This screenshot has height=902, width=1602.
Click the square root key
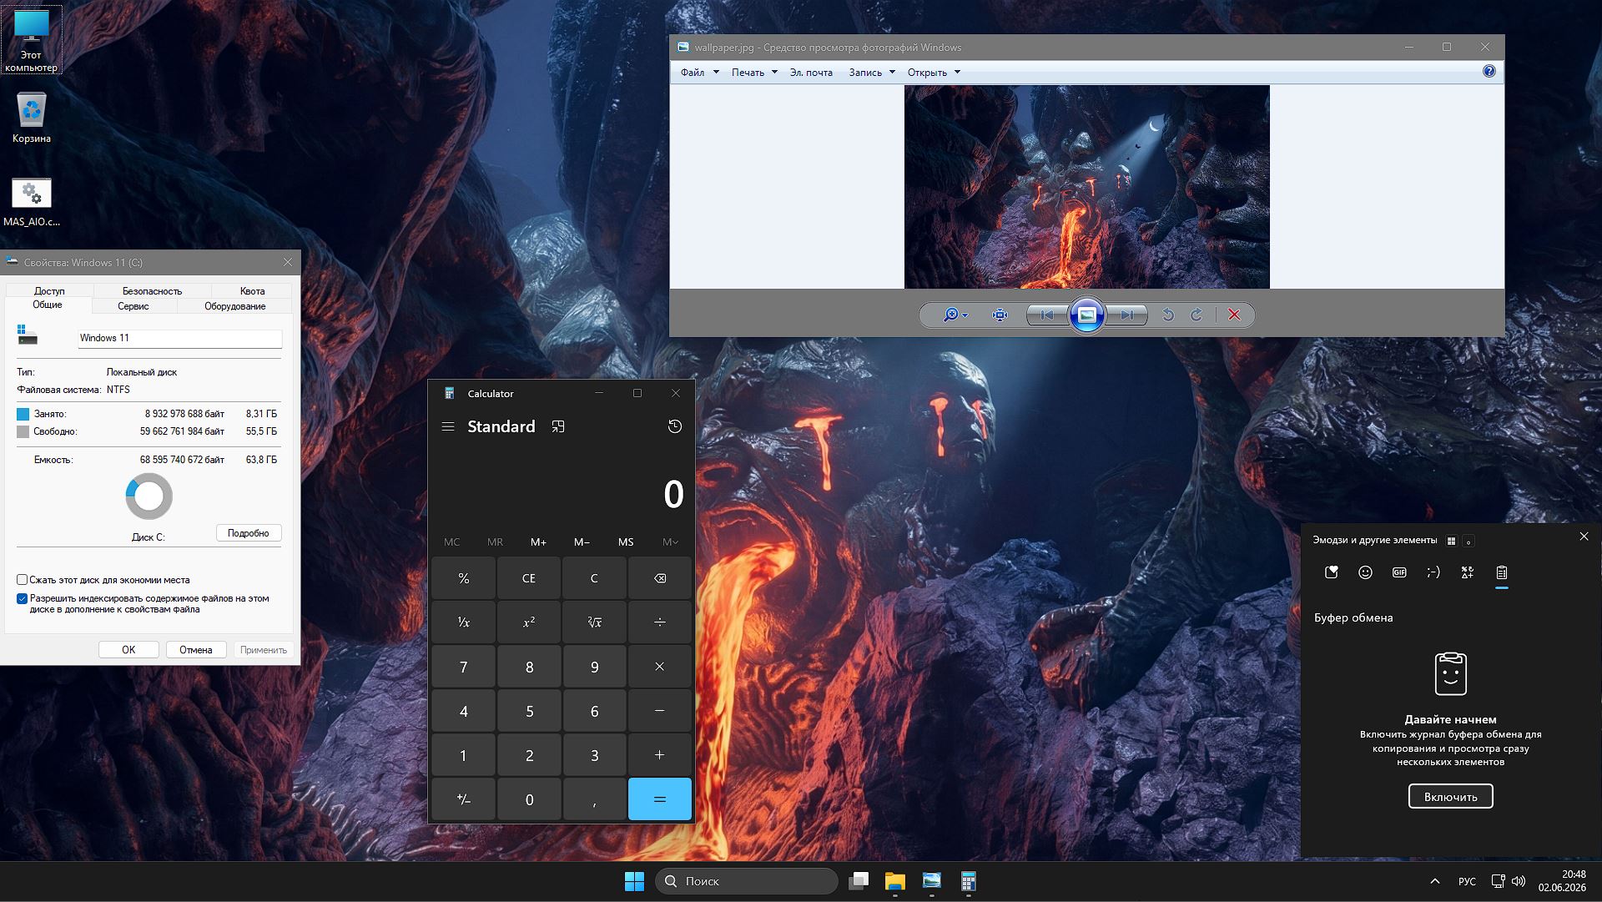[x=594, y=622]
